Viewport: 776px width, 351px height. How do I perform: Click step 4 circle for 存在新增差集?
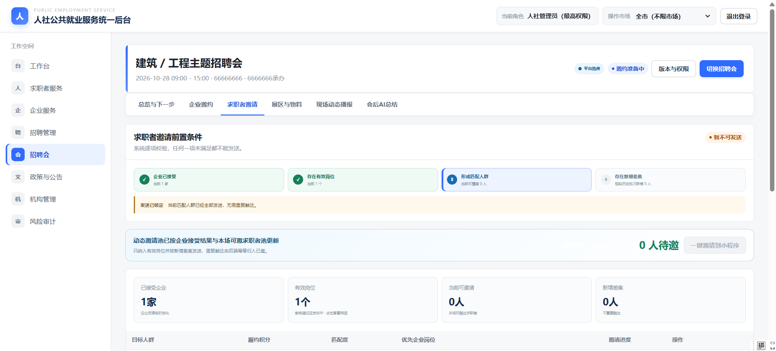pyautogui.click(x=606, y=180)
